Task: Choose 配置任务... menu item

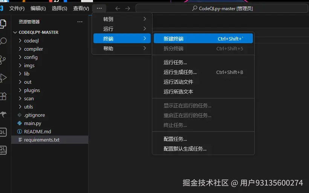Action: click(x=203, y=139)
